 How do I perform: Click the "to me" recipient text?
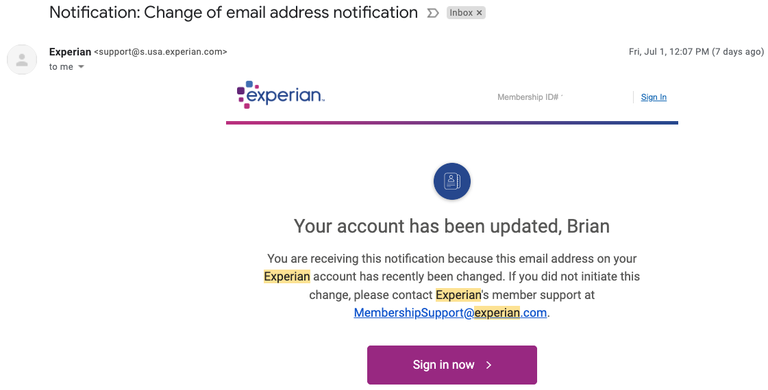[x=61, y=67]
